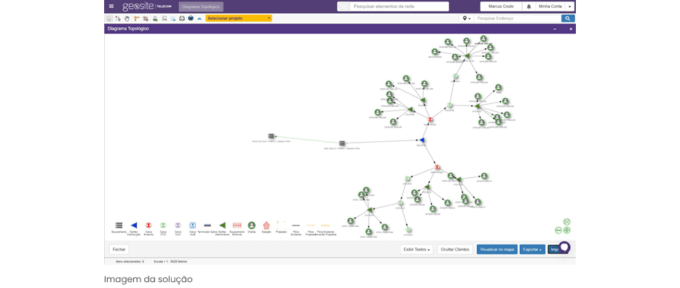Open Minha Conta menu
This screenshot has width=680, height=288.
click(x=550, y=7)
